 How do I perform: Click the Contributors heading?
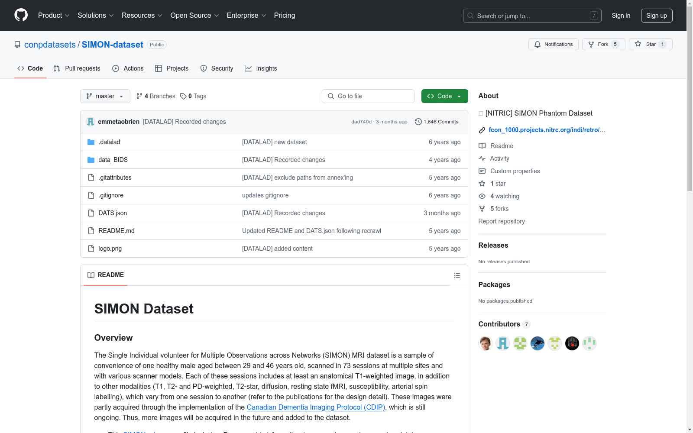[499, 324]
